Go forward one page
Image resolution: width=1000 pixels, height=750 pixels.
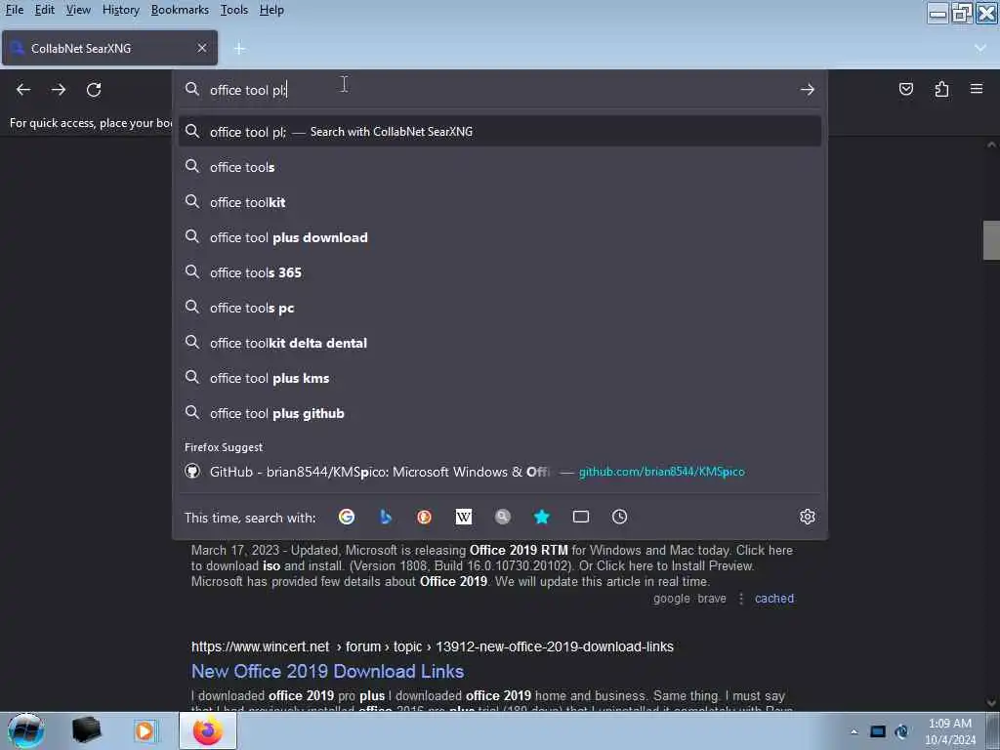coord(59,89)
